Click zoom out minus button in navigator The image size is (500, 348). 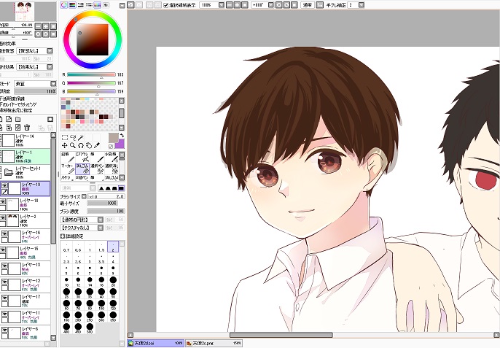[x=38, y=26]
